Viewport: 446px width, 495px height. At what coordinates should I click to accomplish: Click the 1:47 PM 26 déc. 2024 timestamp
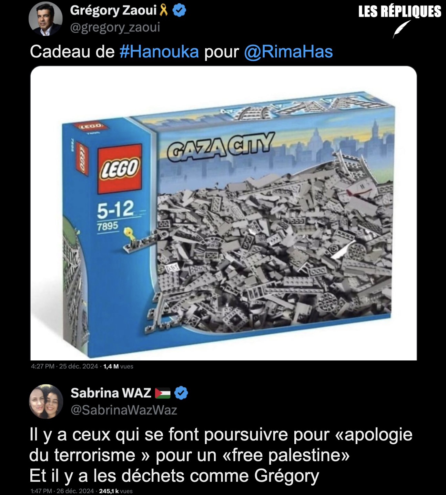(x=62, y=491)
